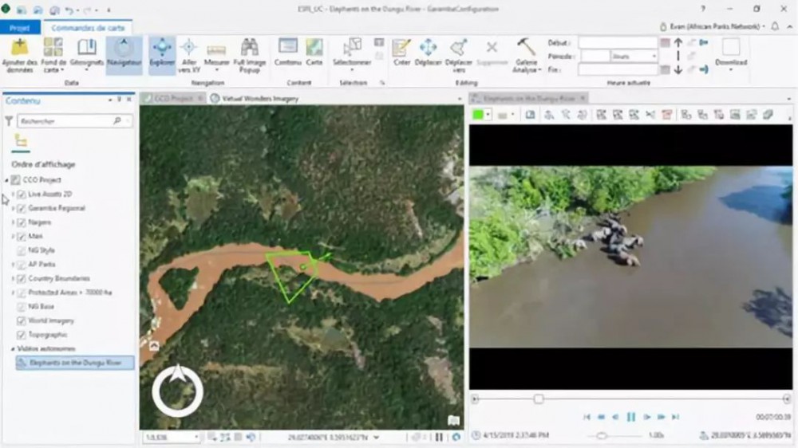Jump to the beginning of the video
Viewport: 798px width, 448px height.
[x=587, y=417]
